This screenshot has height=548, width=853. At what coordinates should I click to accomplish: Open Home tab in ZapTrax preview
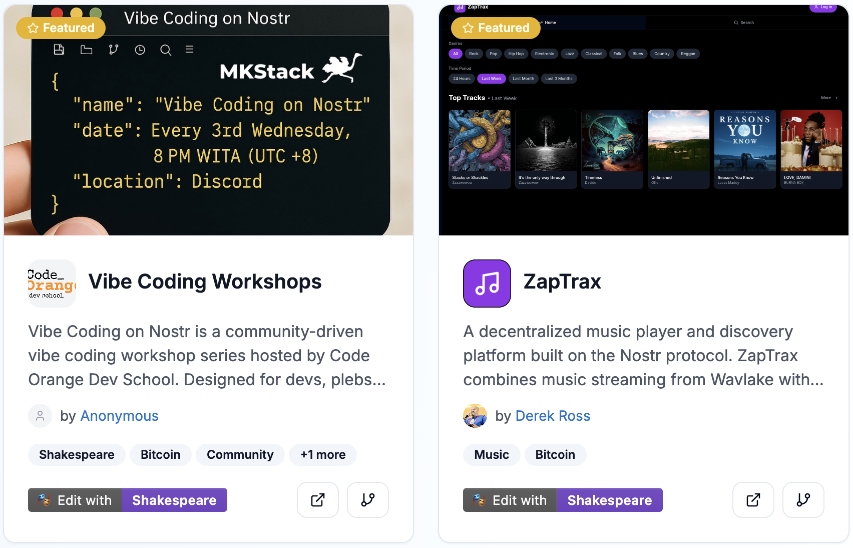coord(548,23)
